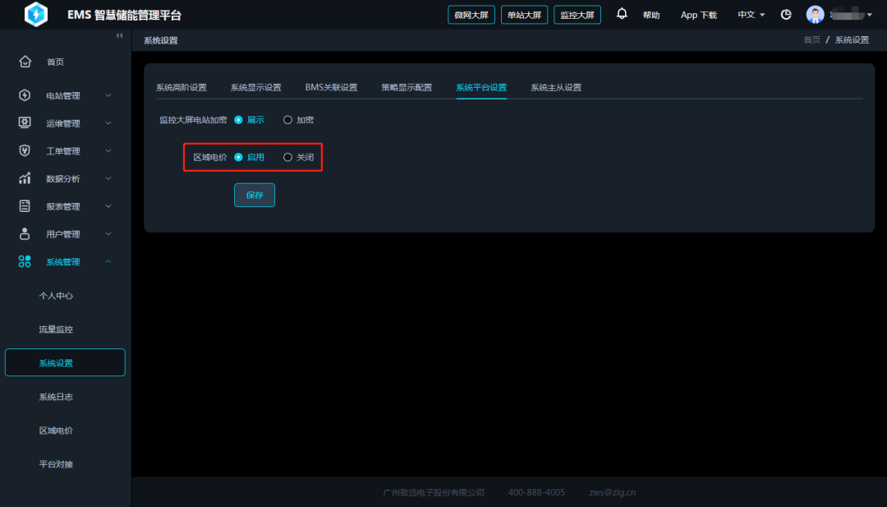This screenshot has height=507, width=887.
Task: Open the 中文 language dropdown
Action: (x=751, y=15)
